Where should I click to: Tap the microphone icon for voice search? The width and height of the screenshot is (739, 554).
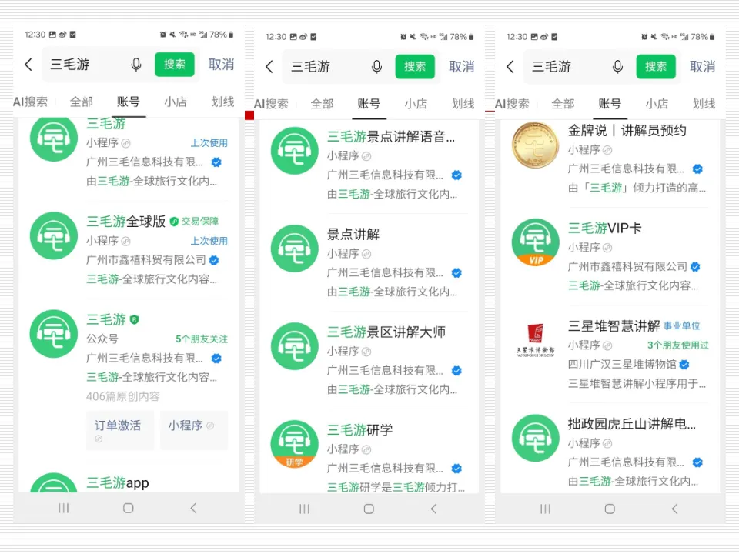[x=135, y=65]
